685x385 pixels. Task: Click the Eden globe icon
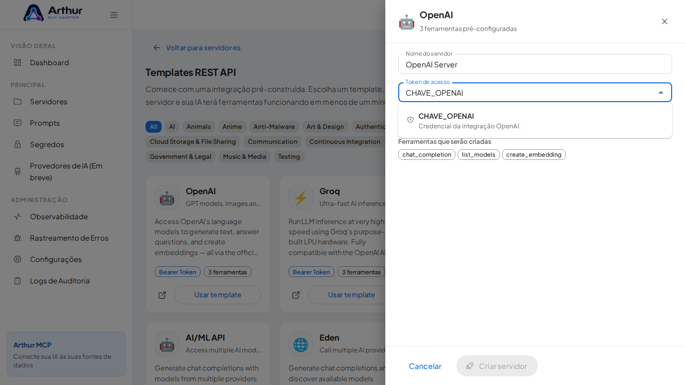(301, 344)
